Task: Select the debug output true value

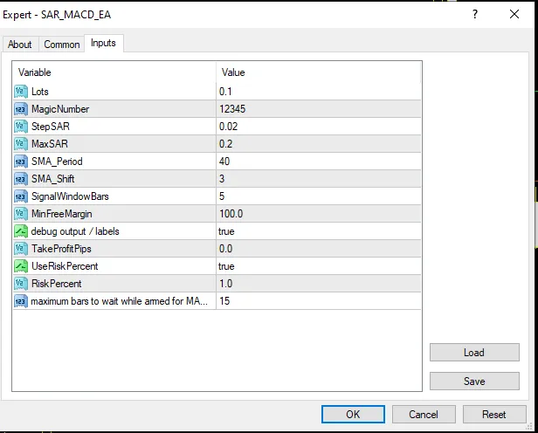Action: [227, 231]
